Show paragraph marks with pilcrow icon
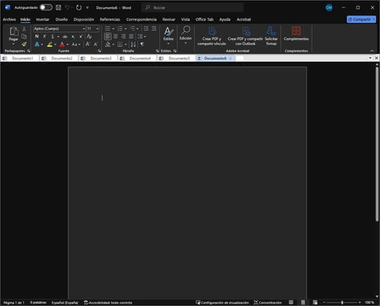 click(142, 44)
